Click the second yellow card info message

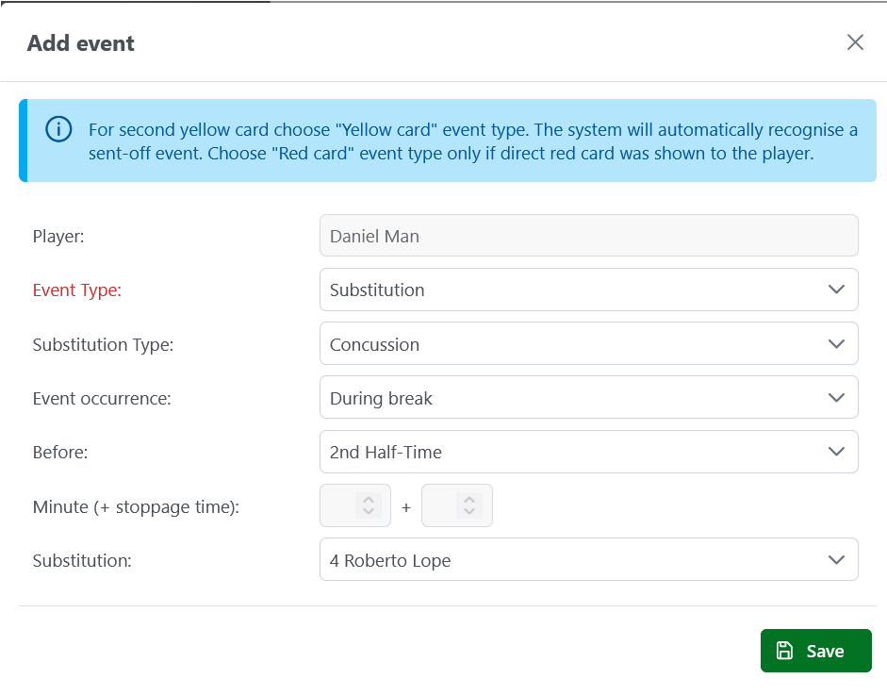click(471, 141)
